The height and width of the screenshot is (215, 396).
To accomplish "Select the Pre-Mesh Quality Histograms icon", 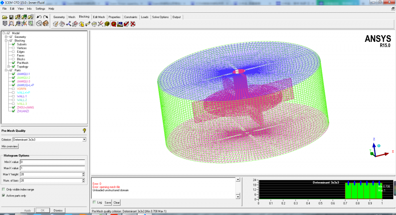I will 114,24.
